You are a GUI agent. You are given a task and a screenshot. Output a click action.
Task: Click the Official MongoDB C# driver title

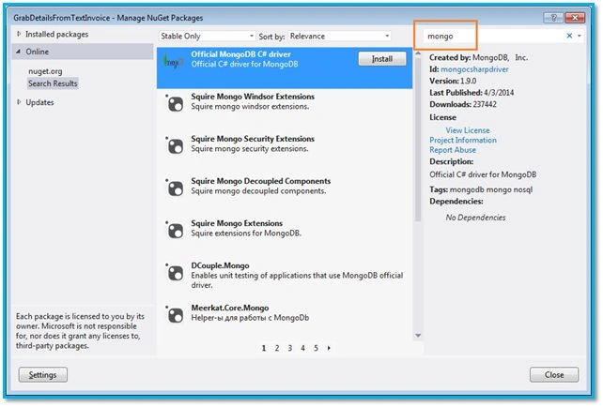tap(241, 54)
